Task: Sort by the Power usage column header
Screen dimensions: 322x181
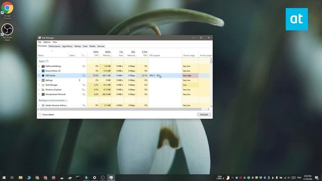Action: (x=190, y=54)
